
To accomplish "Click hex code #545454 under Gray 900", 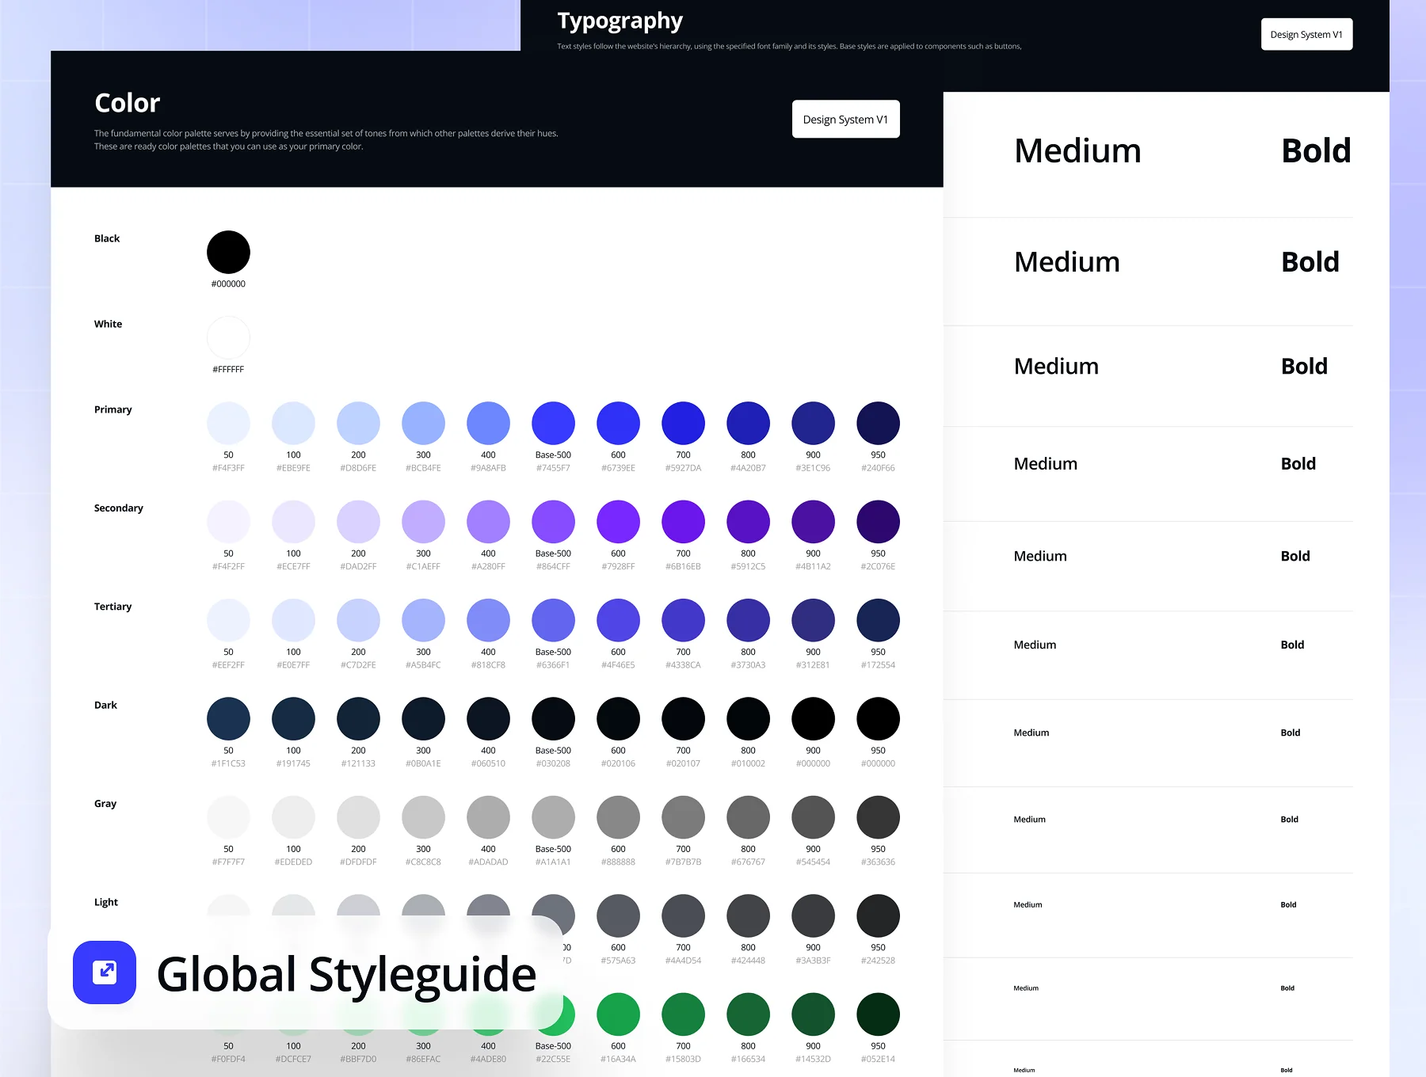I will pyautogui.click(x=813, y=862).
